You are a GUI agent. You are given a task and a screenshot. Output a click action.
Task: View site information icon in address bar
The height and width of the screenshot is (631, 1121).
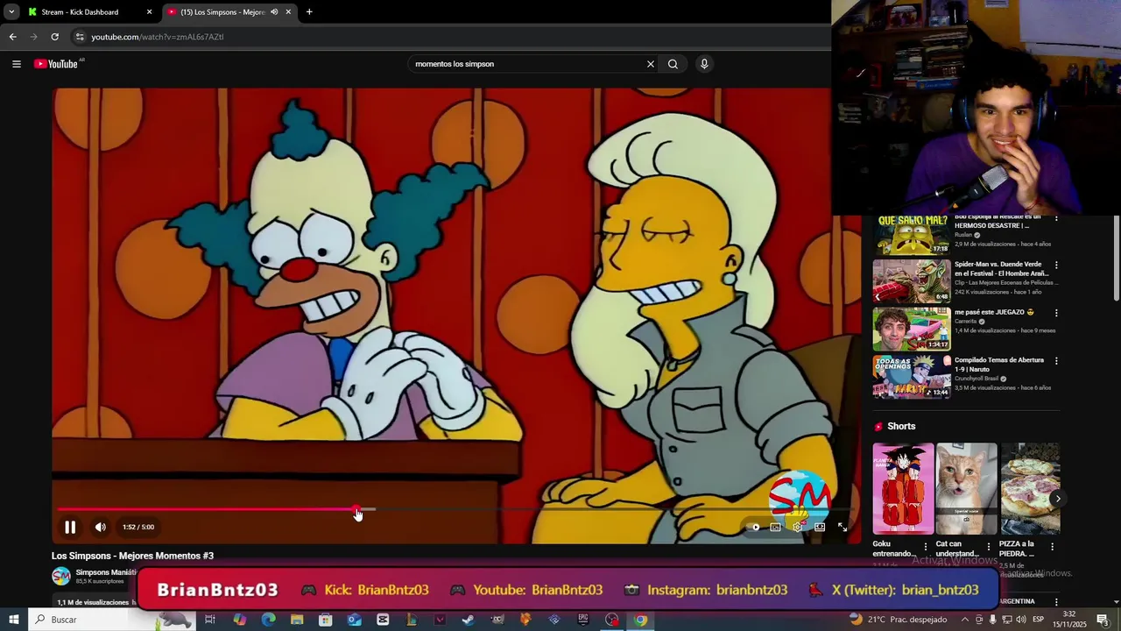pos(80,37)
